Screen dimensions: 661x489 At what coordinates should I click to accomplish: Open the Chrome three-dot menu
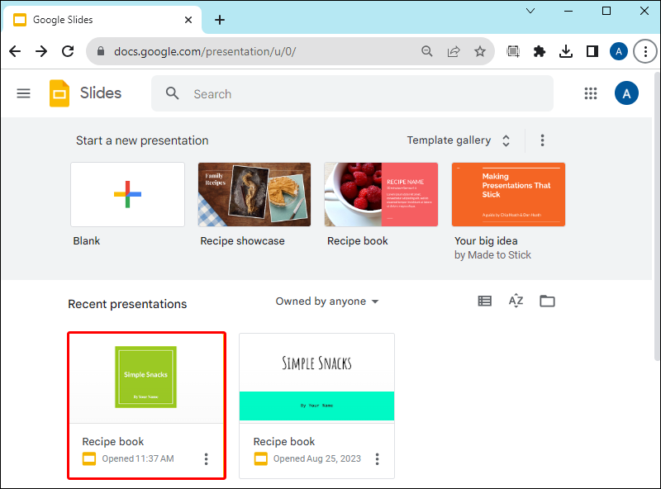click(645, 51)
